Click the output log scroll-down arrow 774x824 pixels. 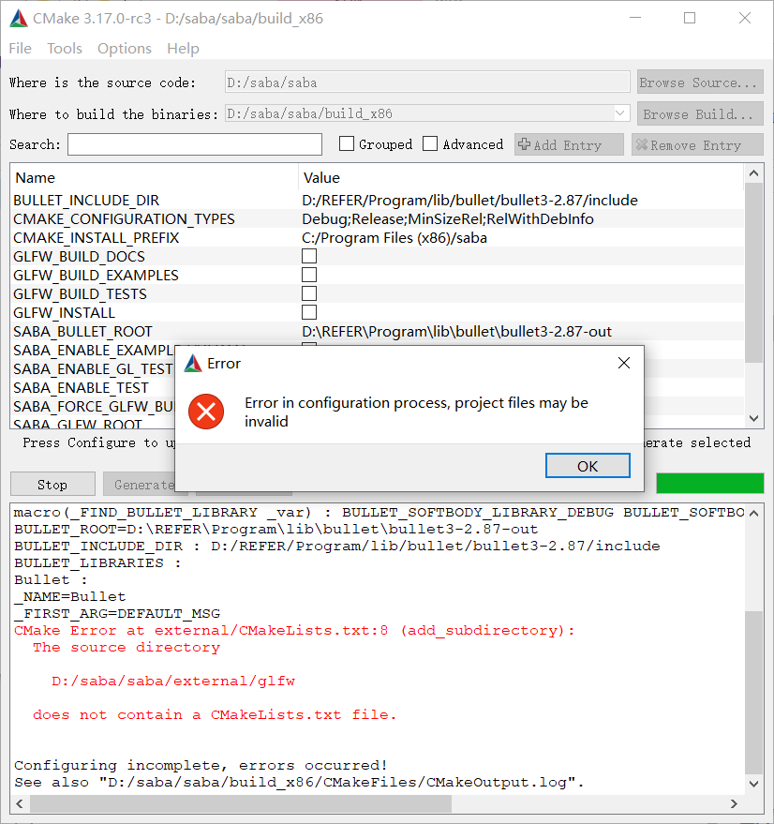(x=753, y=784)
